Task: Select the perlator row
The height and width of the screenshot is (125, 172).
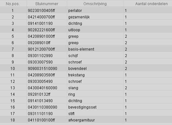Action: (86, 11)
